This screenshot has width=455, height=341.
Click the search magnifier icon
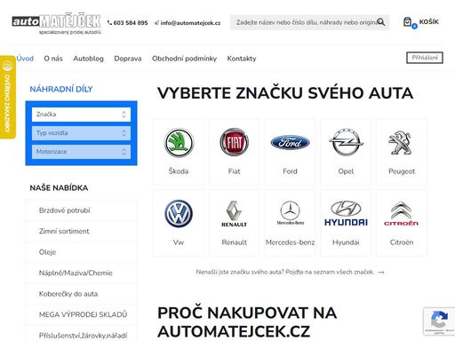point(381,22)
